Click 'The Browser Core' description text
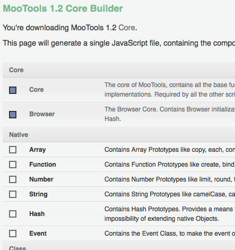 (x=170, y=114)
